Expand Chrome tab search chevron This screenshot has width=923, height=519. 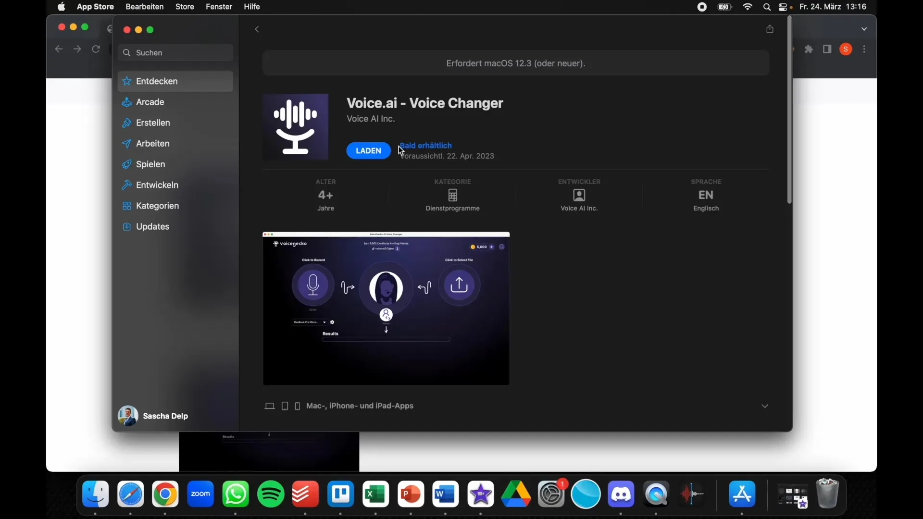(x=865, y=29)
